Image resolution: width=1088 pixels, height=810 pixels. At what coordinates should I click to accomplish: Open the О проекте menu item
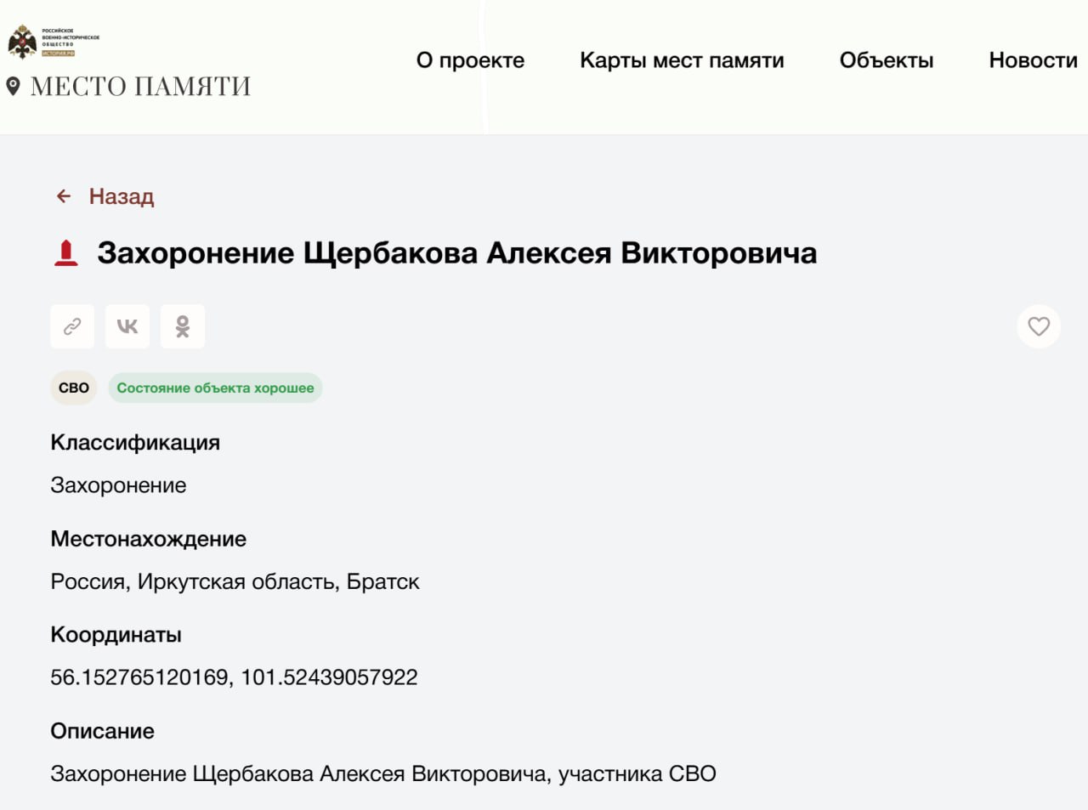pos(470,60)
